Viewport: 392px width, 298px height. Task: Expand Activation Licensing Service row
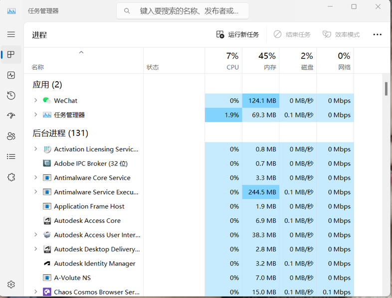(x=35, y=149)
